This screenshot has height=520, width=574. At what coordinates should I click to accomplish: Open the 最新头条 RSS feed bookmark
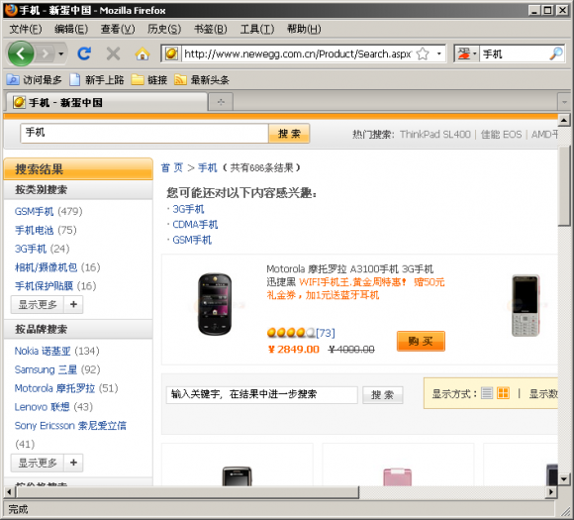pos(202,79)
